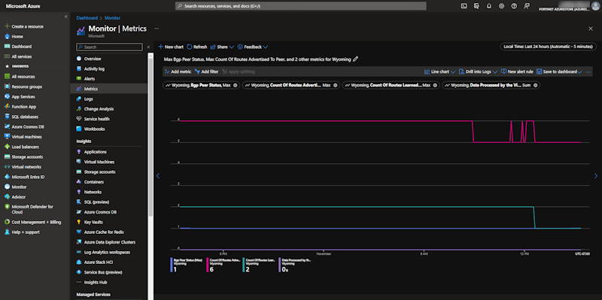Open All services in sidebar
The height and width of the screenshot is (300, 602).
coord(22,56)
